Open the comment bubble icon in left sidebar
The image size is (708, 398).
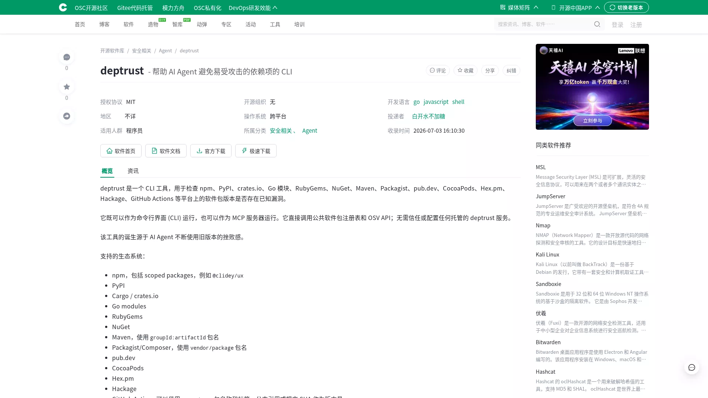[67, 57]
